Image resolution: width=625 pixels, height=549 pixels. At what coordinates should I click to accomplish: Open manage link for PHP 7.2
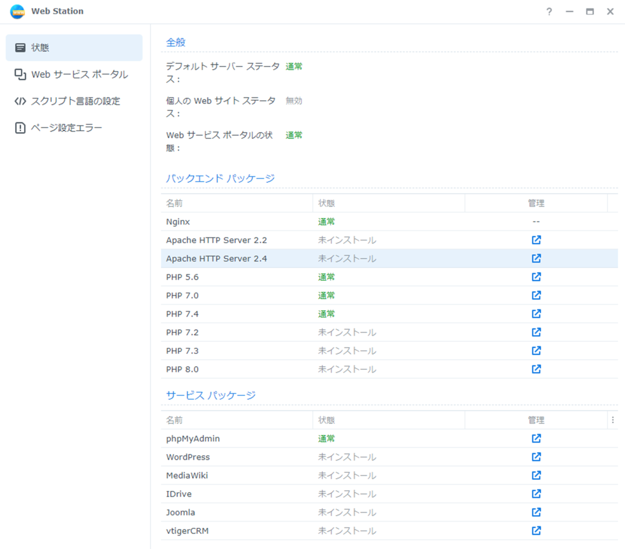pos(536,332)
